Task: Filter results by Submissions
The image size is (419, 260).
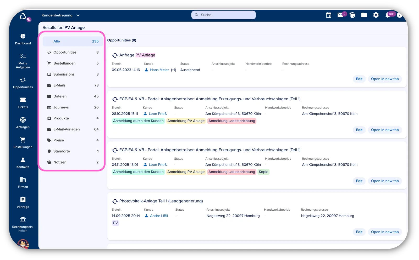Action: click(x=73, y=74)
